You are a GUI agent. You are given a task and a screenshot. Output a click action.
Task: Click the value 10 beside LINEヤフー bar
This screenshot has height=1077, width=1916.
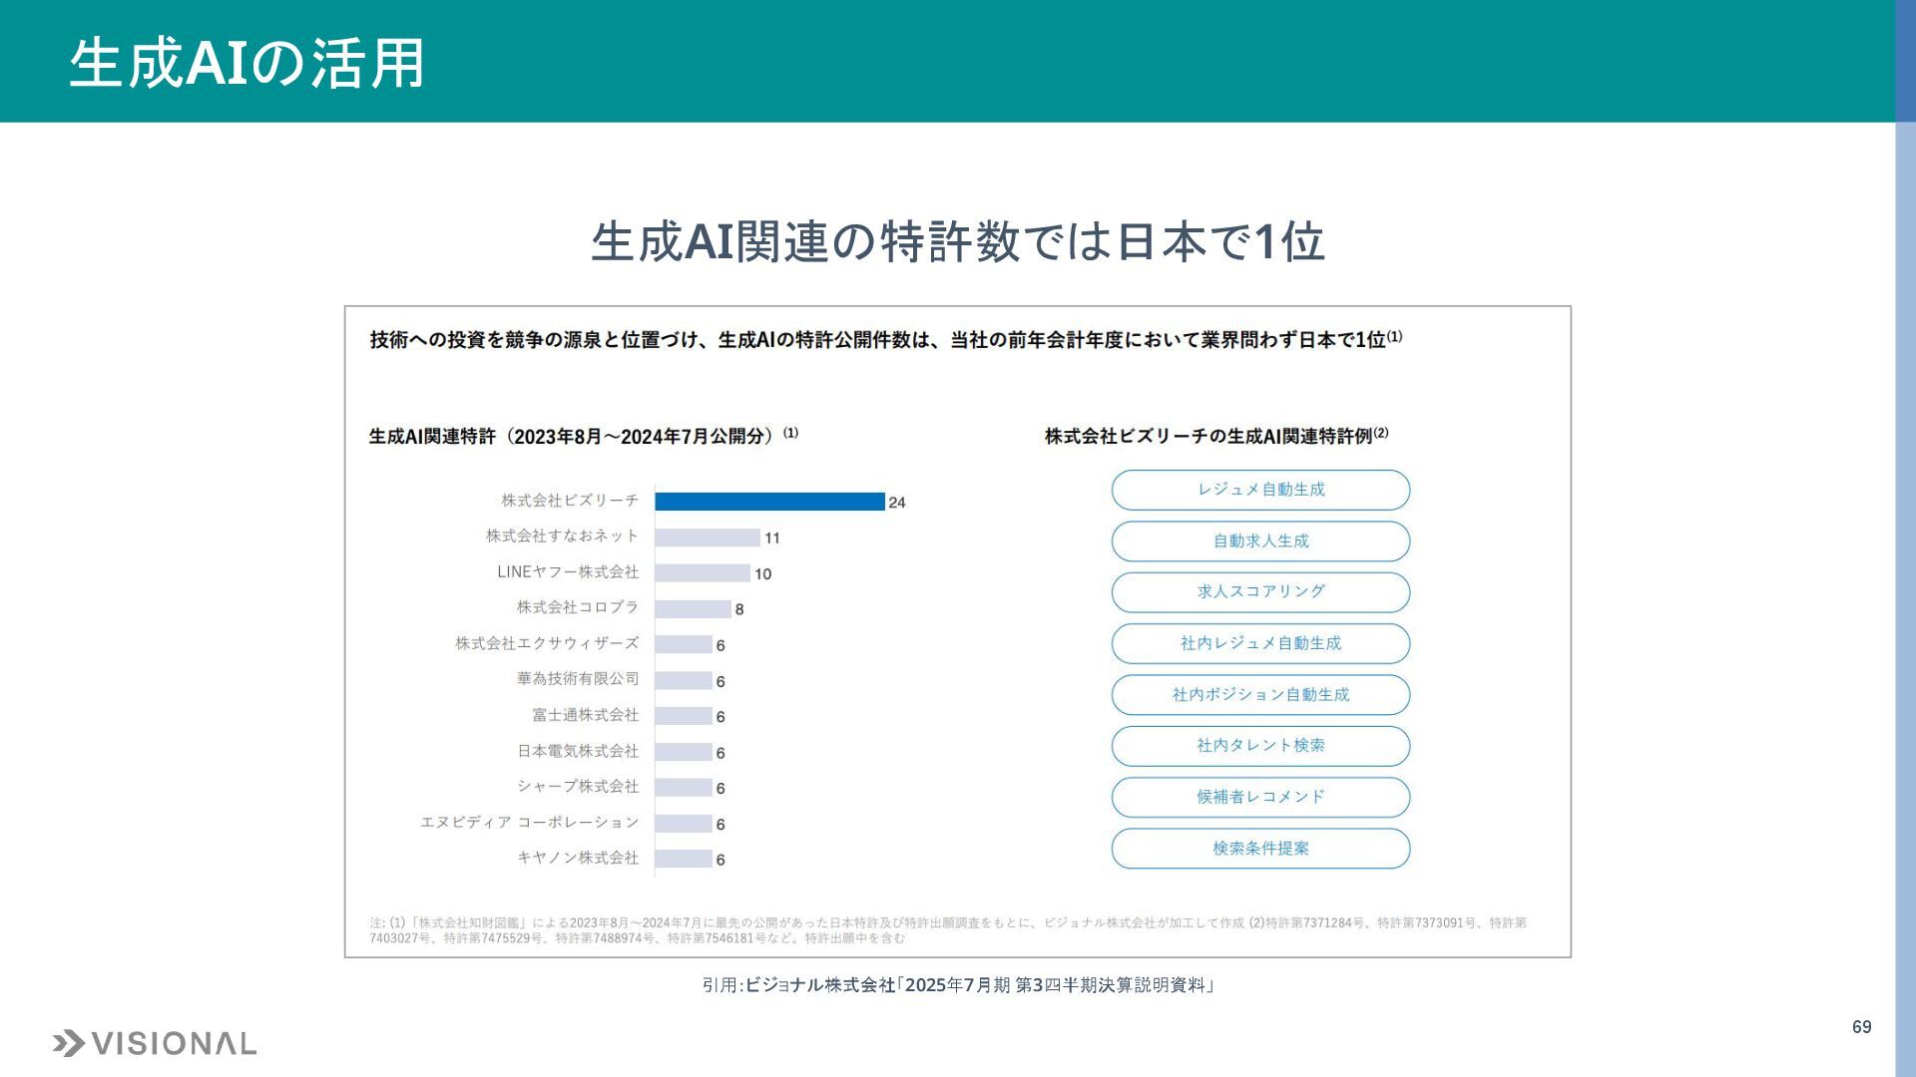tap(763, 574)
